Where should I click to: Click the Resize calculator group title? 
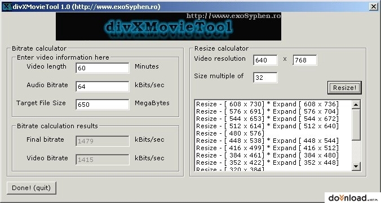coord(221,48)
